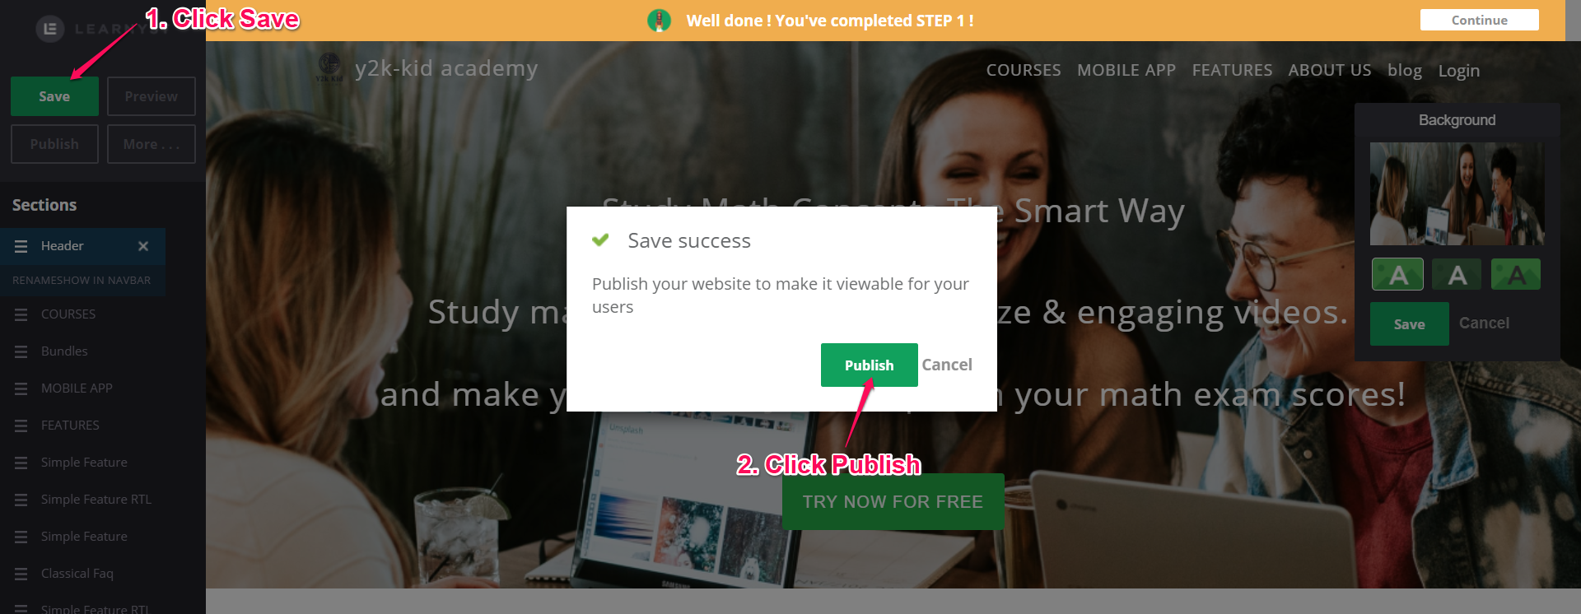Viewport: 1581px width, 614px height.
Task: Click the LearnyBox logo icon at top left
Action: click(50, 29)
